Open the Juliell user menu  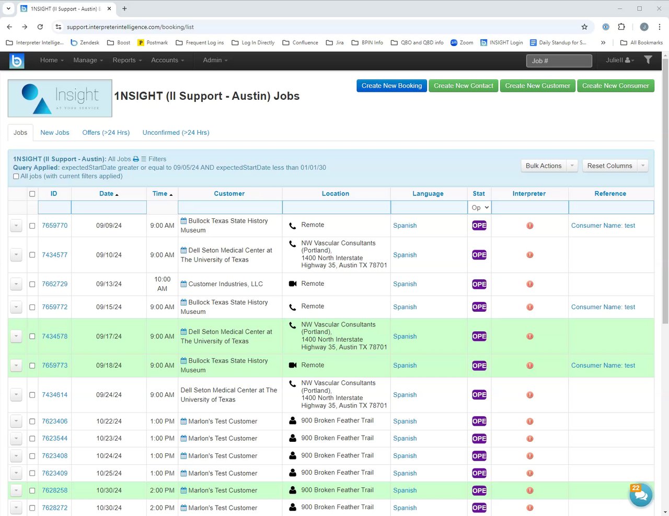point(620,60)
